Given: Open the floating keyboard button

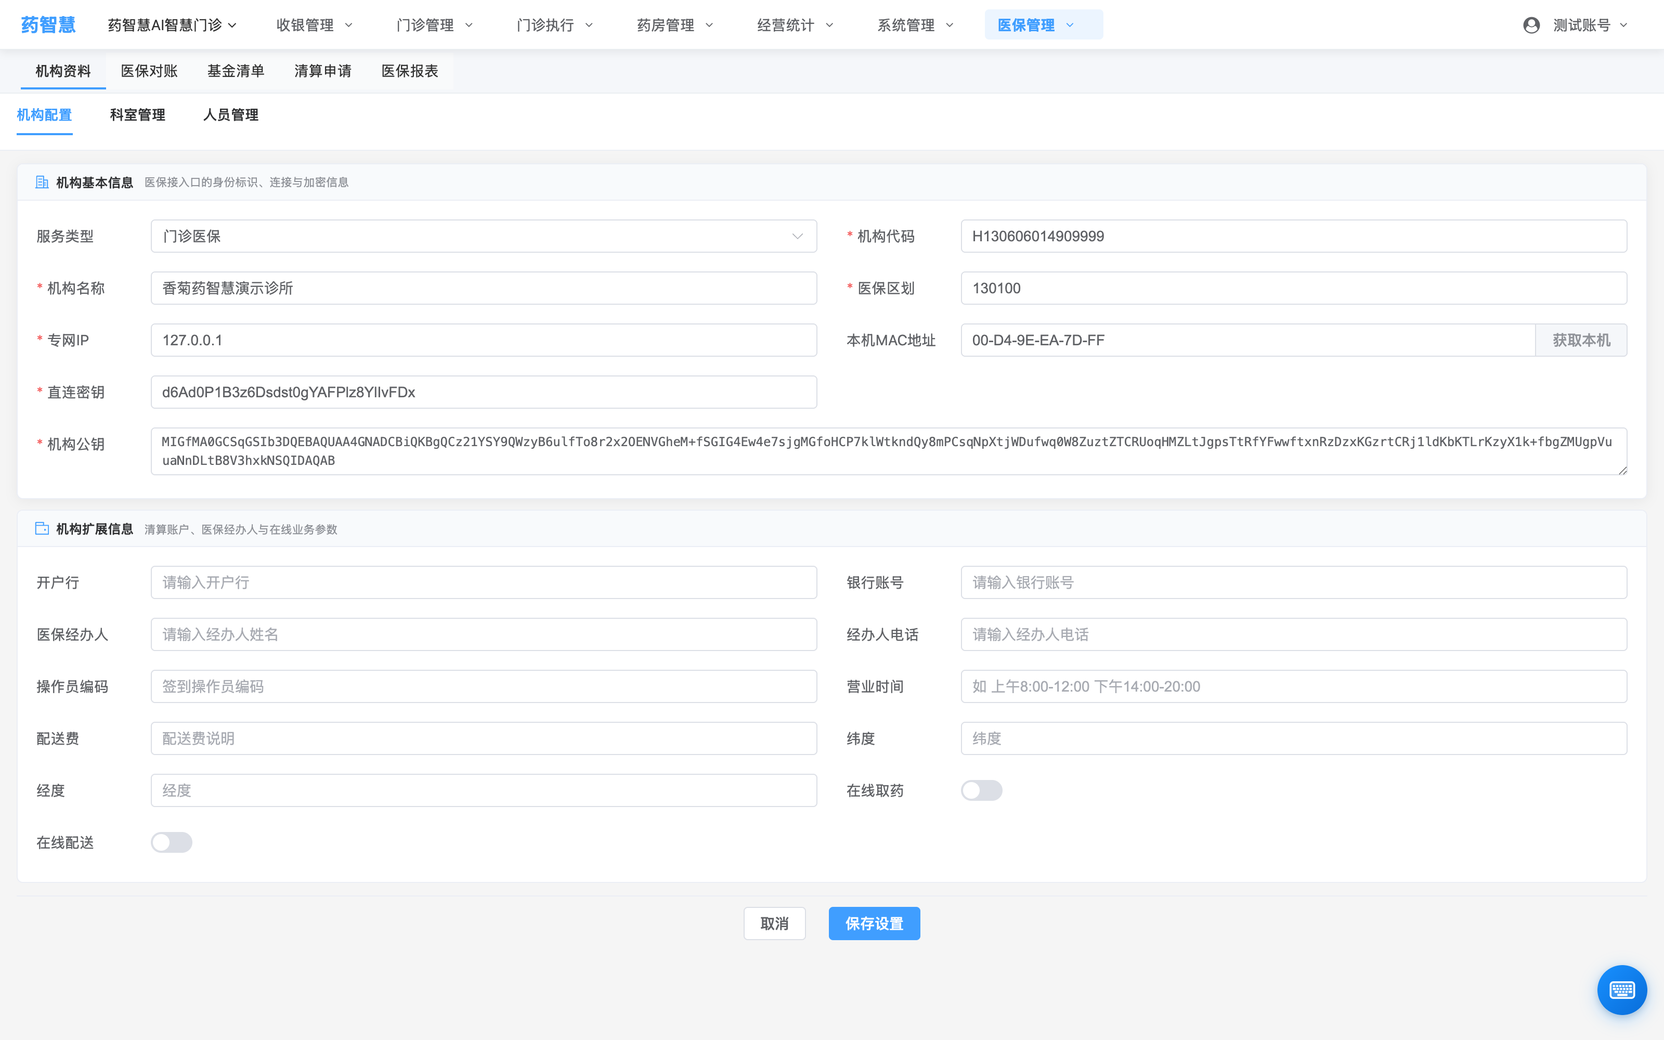Looking at the screenshot, I should (1621, 990).
